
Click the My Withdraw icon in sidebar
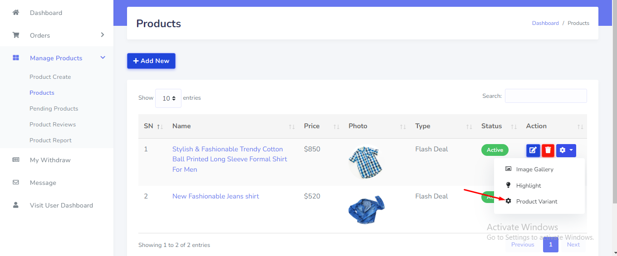[x=16, y=160]
